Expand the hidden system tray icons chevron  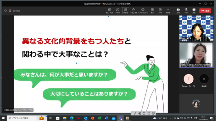point(171,118)
